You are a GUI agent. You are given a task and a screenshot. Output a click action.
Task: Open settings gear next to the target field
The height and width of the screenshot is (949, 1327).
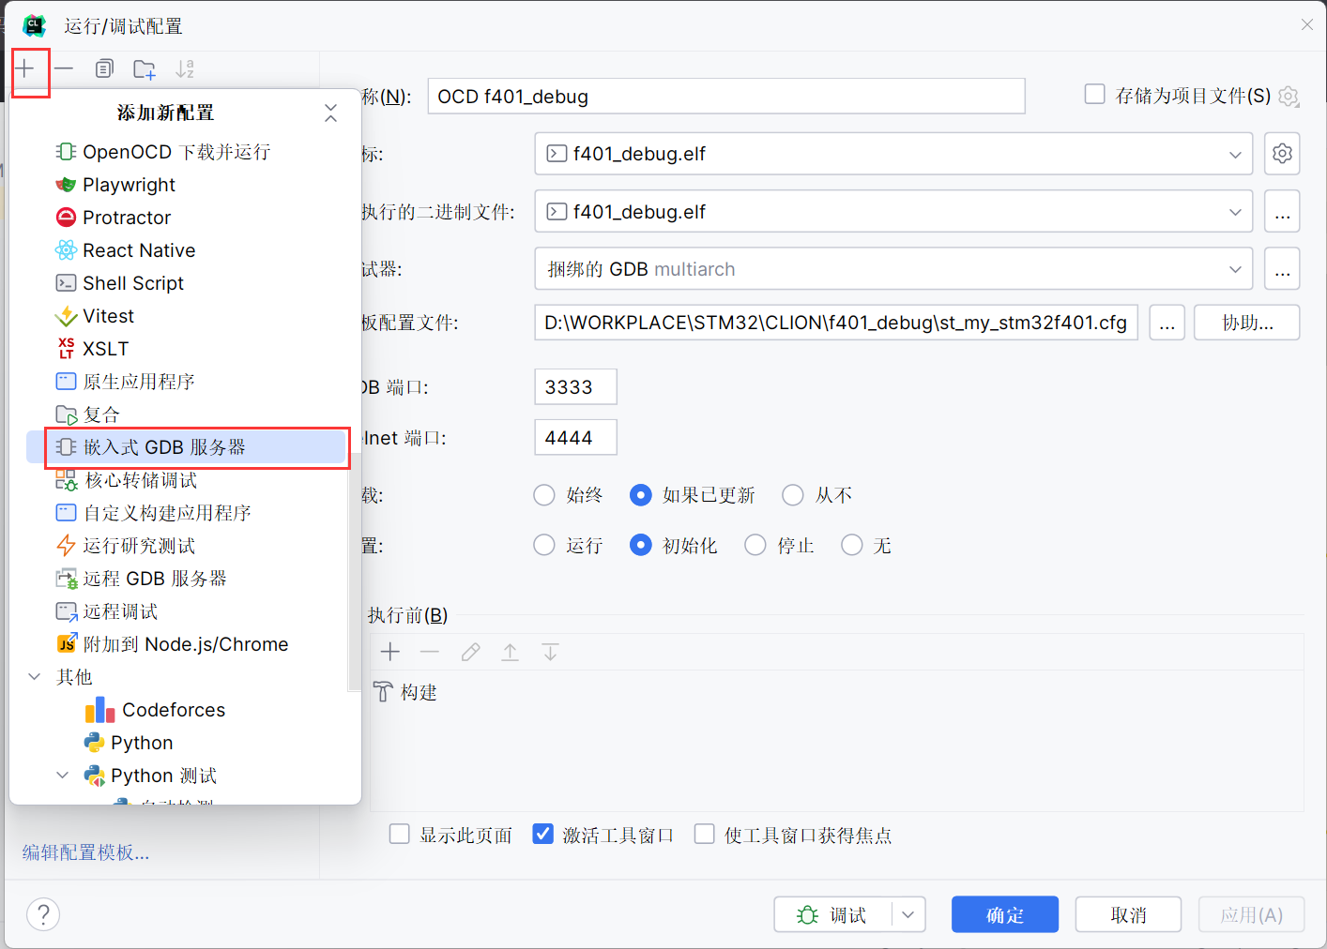(x=1282, y=153)
